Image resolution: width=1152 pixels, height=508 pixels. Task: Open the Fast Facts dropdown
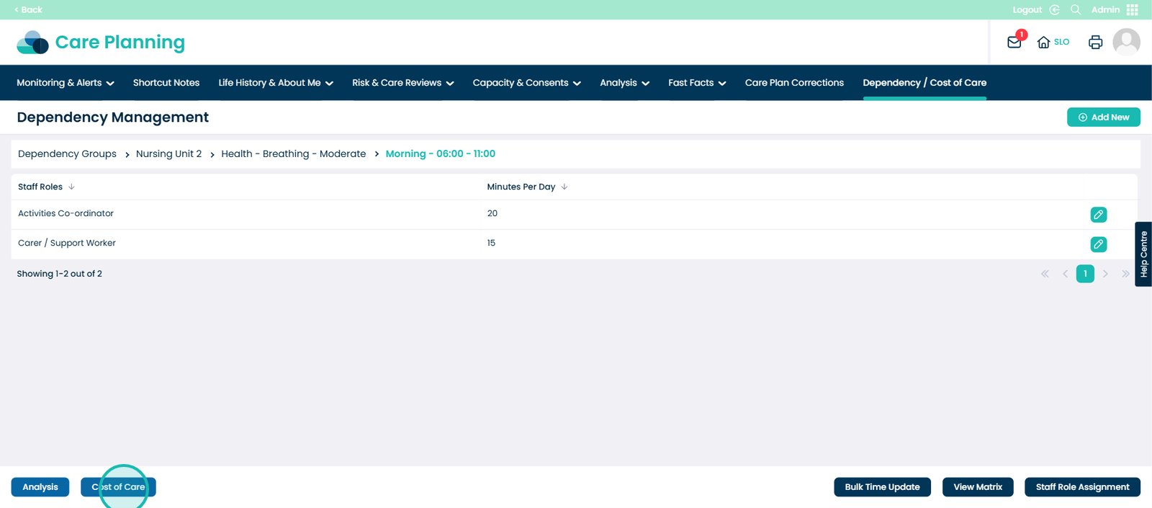(x=696, y=83)
